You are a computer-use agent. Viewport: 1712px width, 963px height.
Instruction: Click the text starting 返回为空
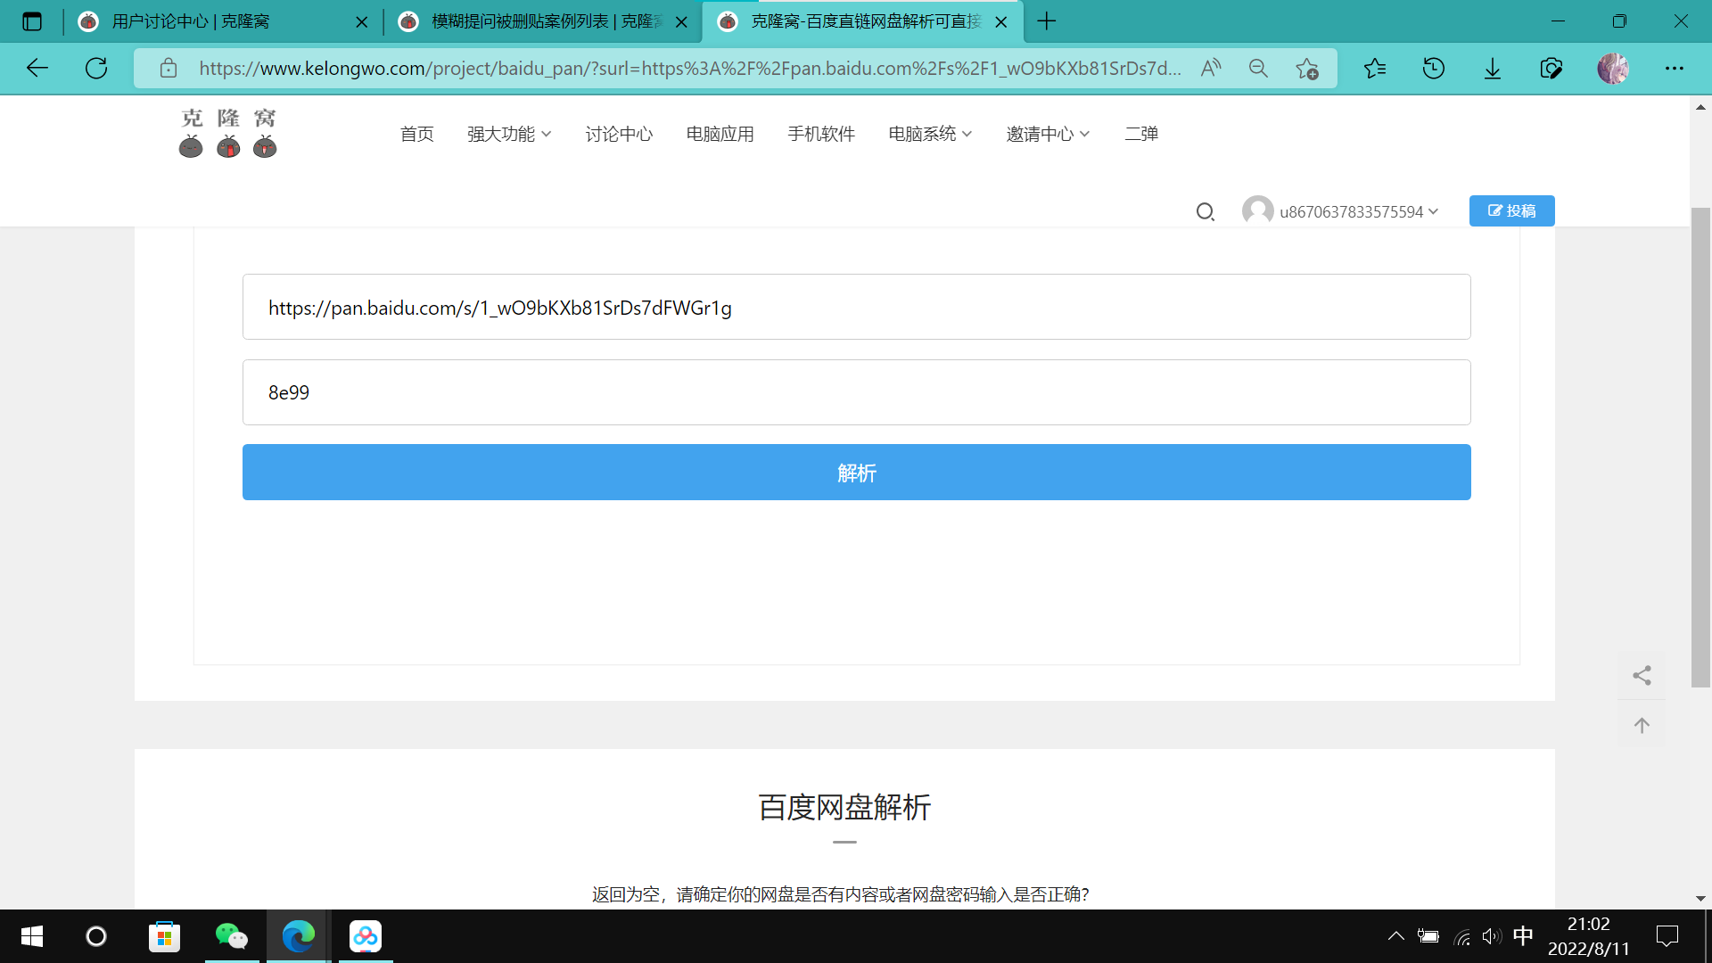[841, 894]
